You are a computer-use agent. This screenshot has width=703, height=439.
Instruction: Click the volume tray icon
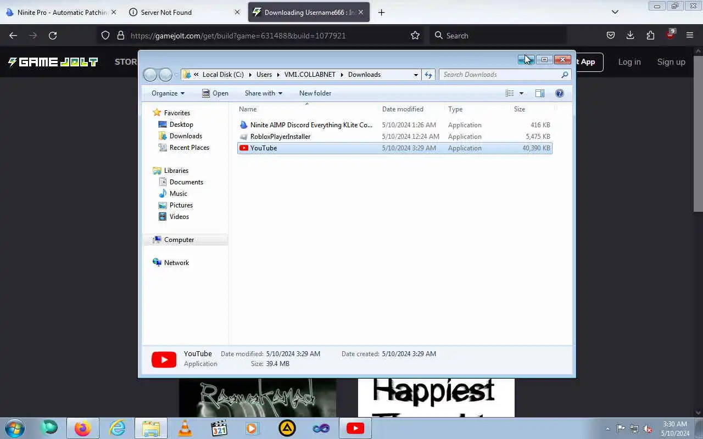648,429
